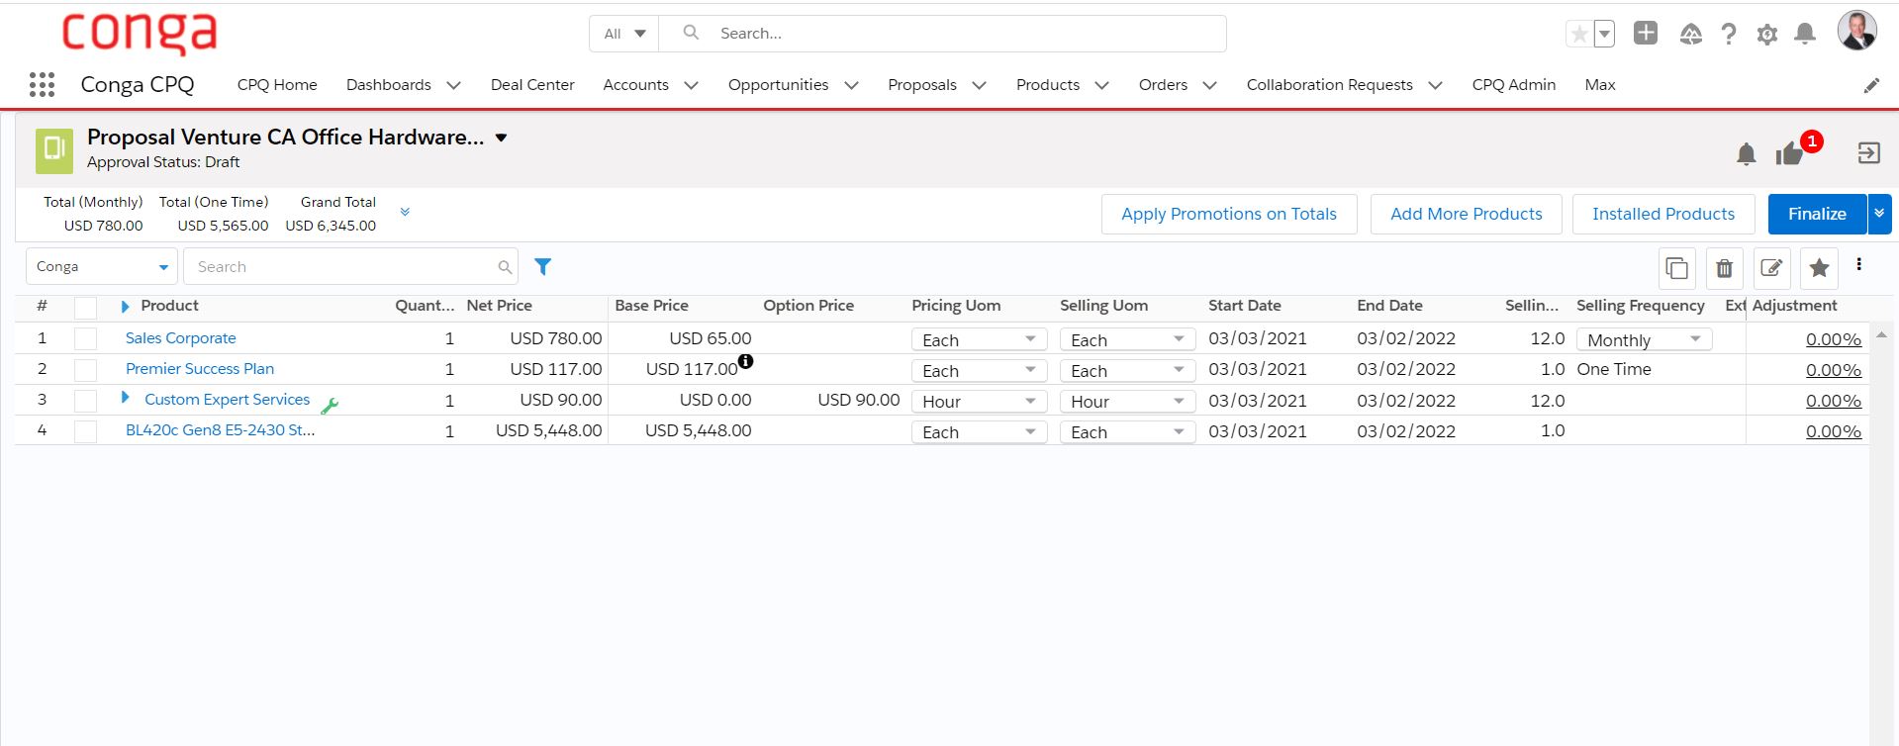Open the thumbs-up approvals icon
The width and height of the screenshot is (1899, 746).
pos(1789,153)
